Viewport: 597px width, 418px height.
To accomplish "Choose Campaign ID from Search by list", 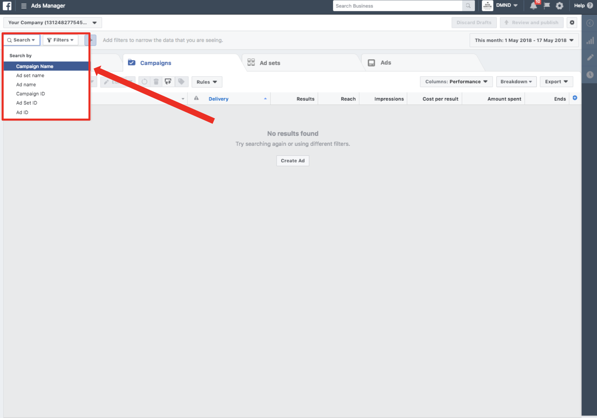I will coord(31,94).
